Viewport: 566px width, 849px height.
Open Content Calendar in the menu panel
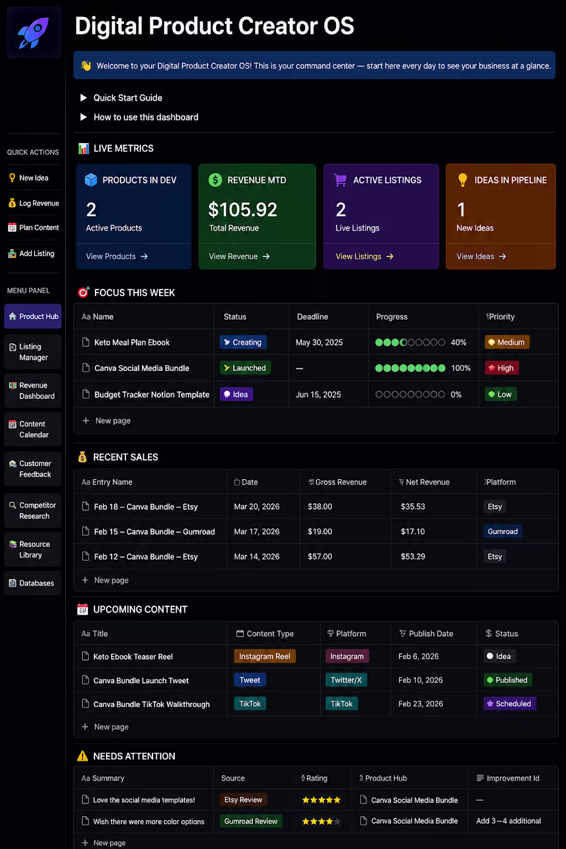33,429
